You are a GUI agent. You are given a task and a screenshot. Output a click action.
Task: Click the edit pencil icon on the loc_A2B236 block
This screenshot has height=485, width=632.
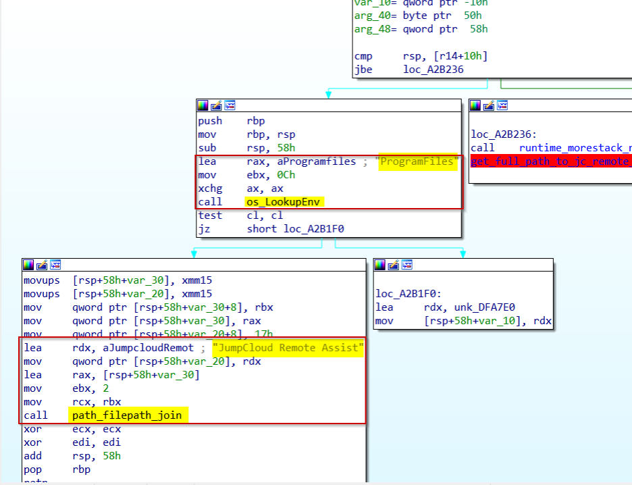490,105
